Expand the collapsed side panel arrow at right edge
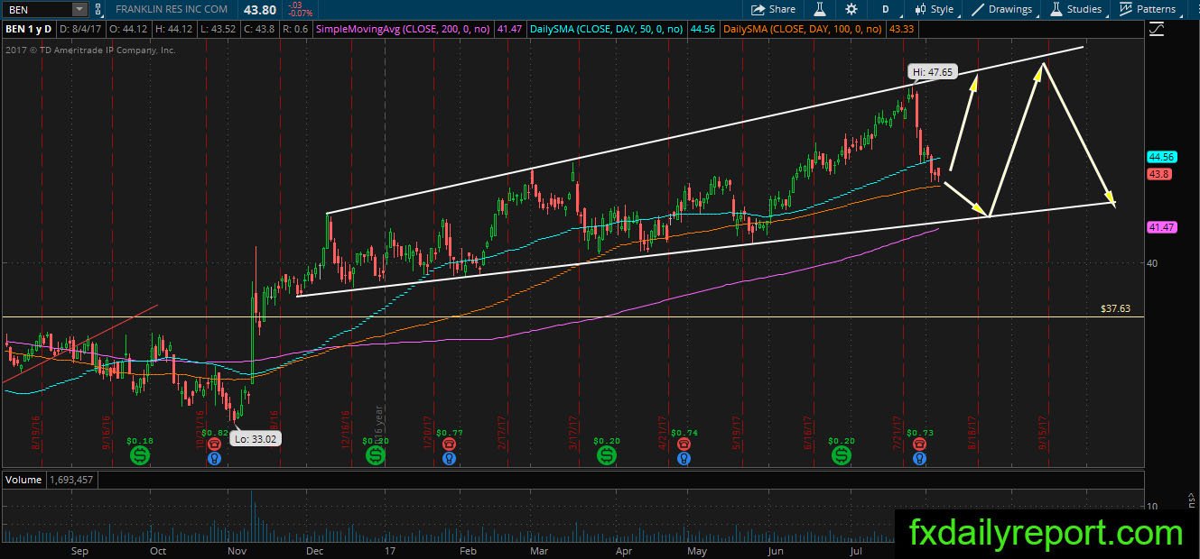This screenshot has width=1200, height=559. [1193, 498]
